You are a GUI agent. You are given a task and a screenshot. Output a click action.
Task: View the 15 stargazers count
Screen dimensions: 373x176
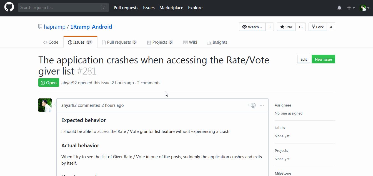301,27
